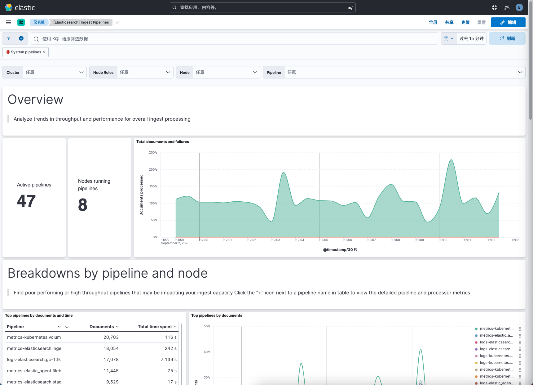The image size is (533, 385).
Task: Click the magnifier icon in KQL bar
Action: click(x=36, y=39)
